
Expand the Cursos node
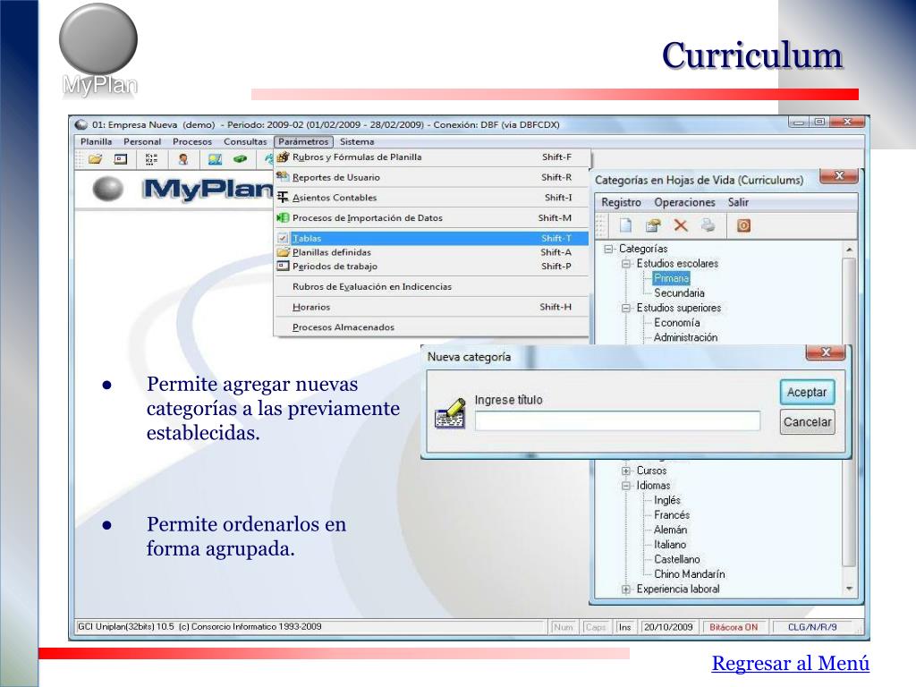[626, 471]
